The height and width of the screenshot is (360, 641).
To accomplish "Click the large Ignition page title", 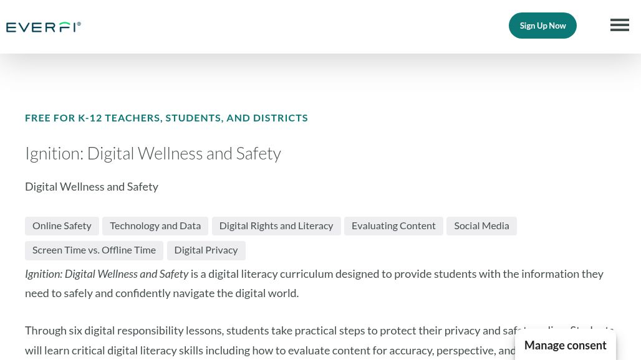I will click(153, 154).
